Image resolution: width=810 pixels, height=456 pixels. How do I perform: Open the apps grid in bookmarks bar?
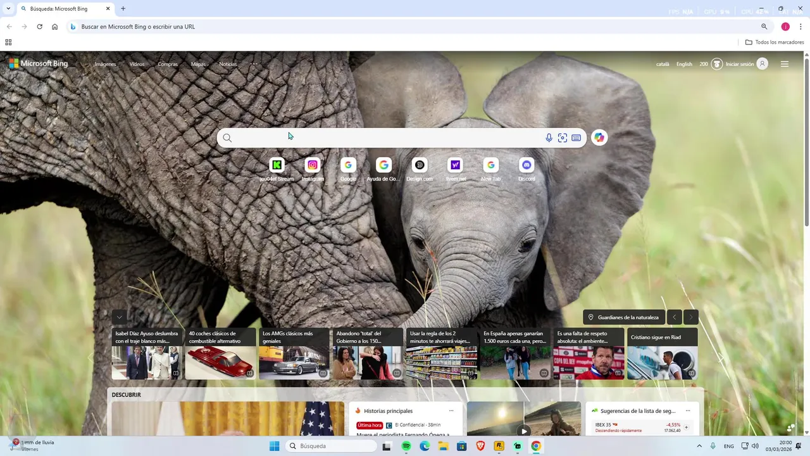pos(8,42)
